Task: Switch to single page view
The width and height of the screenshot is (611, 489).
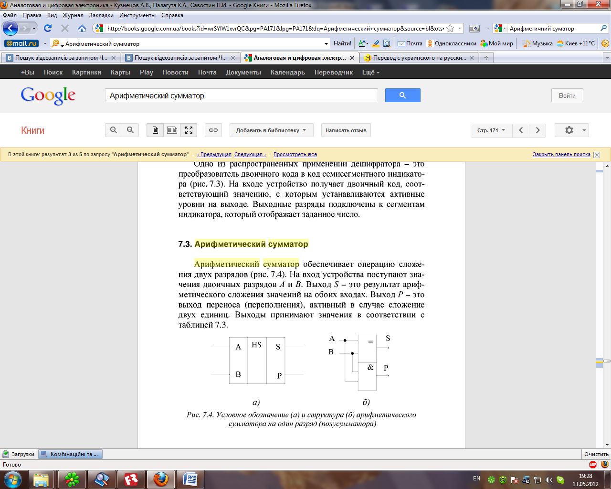Action: 155,130
